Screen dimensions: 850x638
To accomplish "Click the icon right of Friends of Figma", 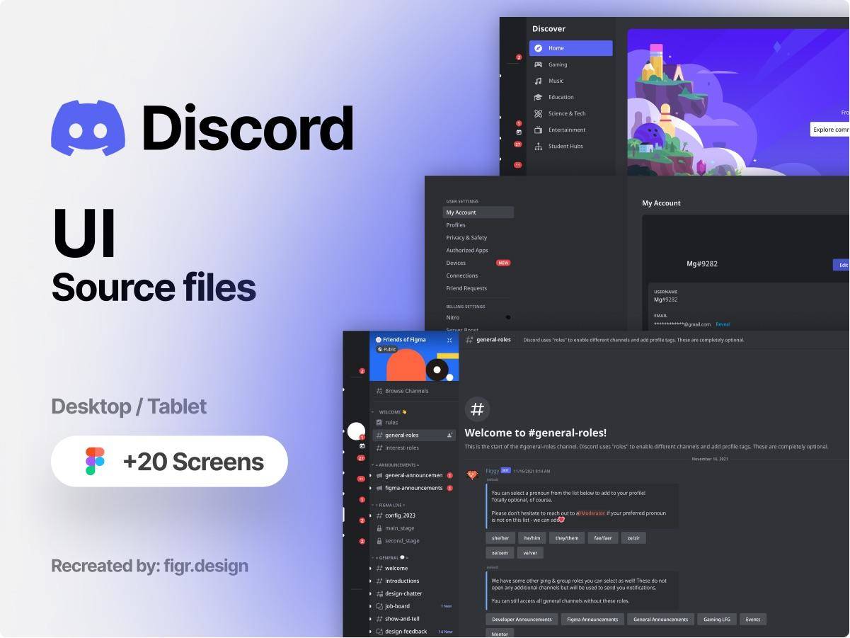I will pyautogui.click(x=449, y=341).
